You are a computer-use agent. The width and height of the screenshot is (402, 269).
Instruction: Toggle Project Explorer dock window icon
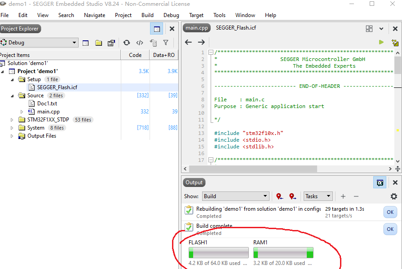point(157,29)
